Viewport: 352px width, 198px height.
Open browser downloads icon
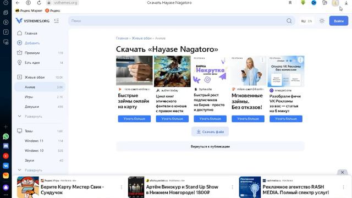point(346,3)
